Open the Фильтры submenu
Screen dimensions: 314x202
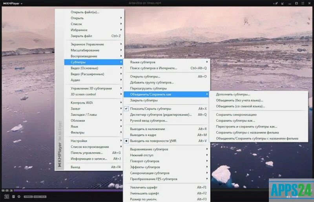pos(94,132)
